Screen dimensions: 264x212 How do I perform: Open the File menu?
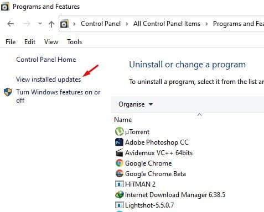[x=11, y=42]
